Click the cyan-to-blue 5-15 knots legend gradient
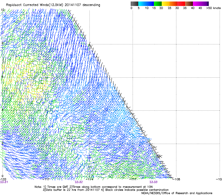222x195 pixels. point(146,4)
